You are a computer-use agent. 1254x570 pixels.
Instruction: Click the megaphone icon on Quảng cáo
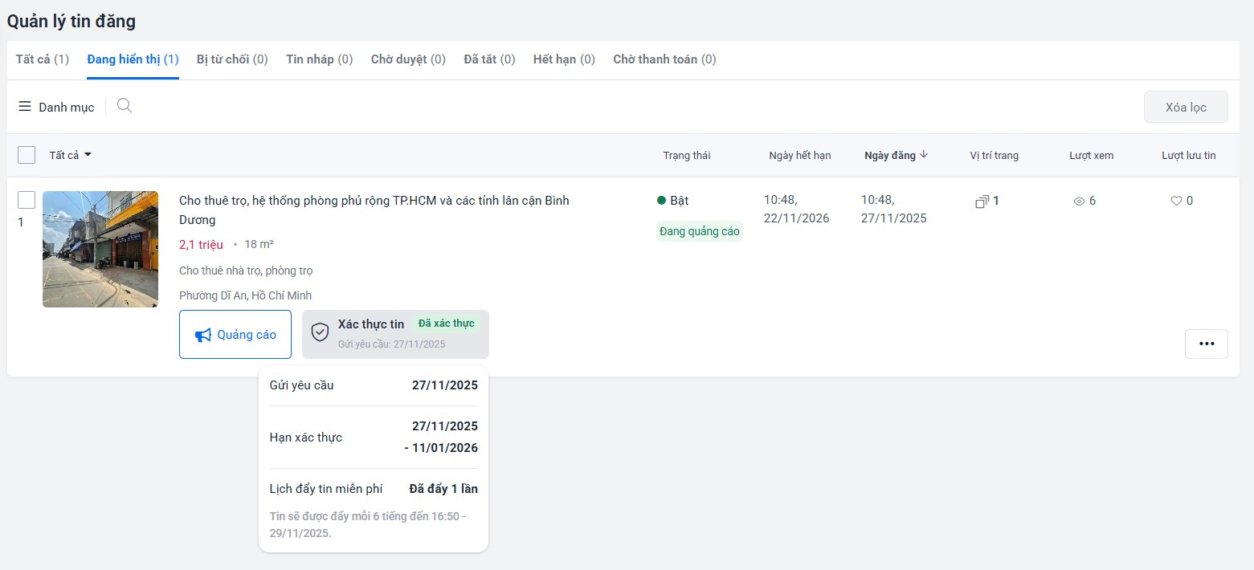203,335
